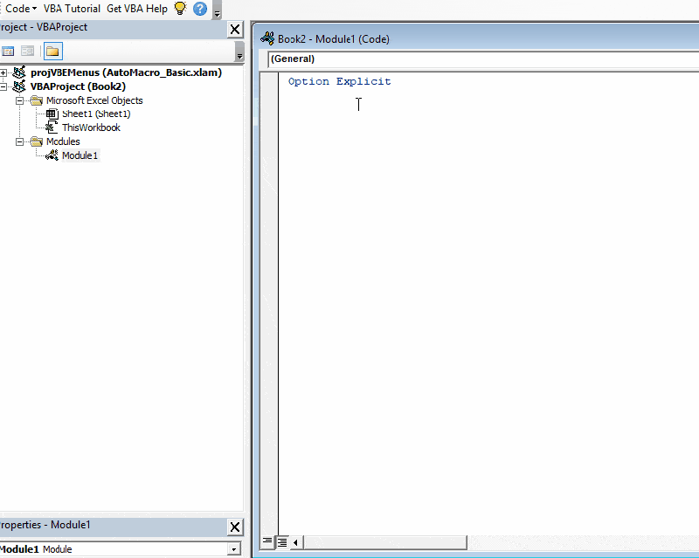Open Get VBA Help

[137, 9]
